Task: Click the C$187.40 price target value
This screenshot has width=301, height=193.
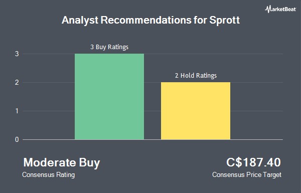Action: point(253,162)
